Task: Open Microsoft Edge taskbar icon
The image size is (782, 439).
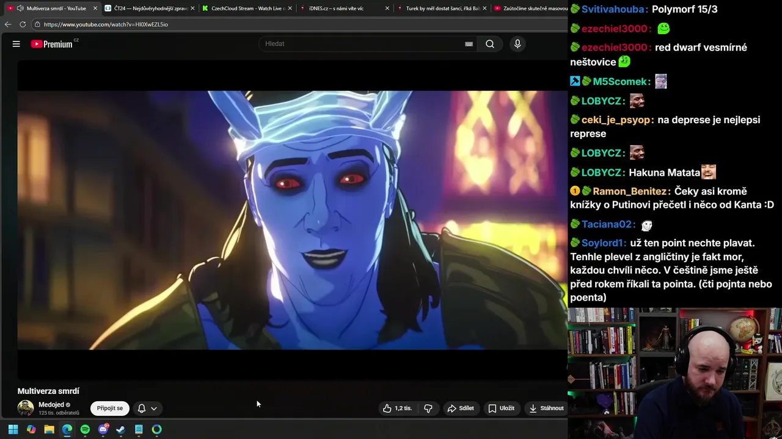Action: click(x=67, y=429)
